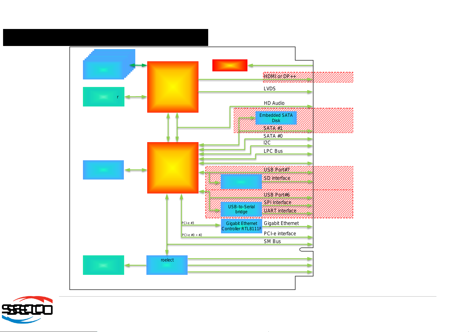Click the blue block left of lower orange block
Screen dimensions: 469x332
pyautogui.click(x=103, y=170)
